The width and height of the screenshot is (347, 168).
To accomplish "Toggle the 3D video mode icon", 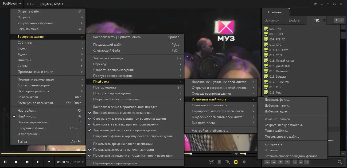I will pos(219,162).
